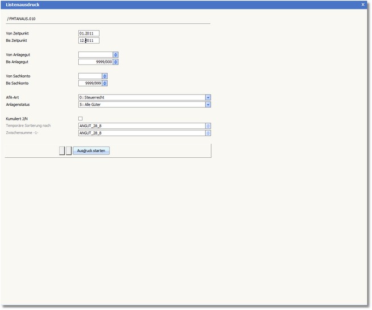This screenshot has height=310, width=372.
Task: Select the Anlagenstatus Alle Güter combo box
Action: click(x=141, y=105)
